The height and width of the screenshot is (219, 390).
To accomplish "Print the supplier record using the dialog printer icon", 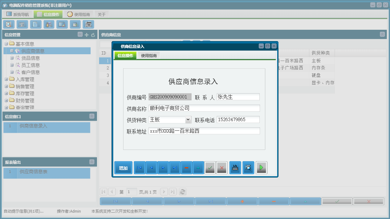I will pos(234,167).
